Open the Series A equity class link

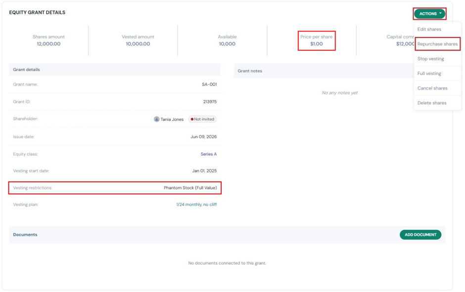[x=208, y=154]
